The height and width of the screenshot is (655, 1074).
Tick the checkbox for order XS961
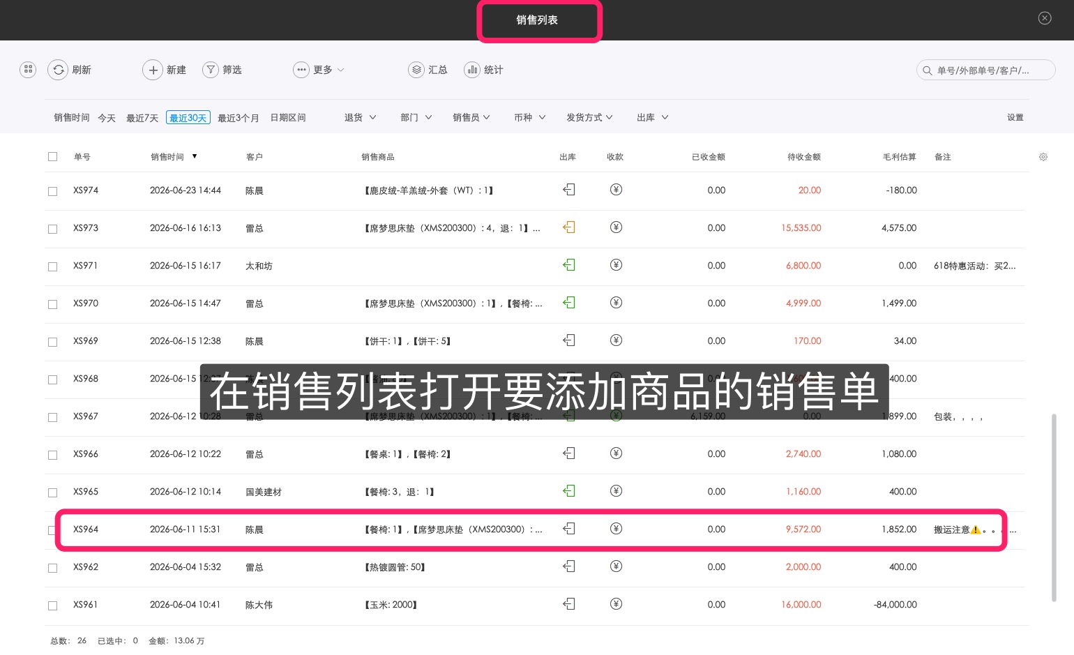pos(52,605)
